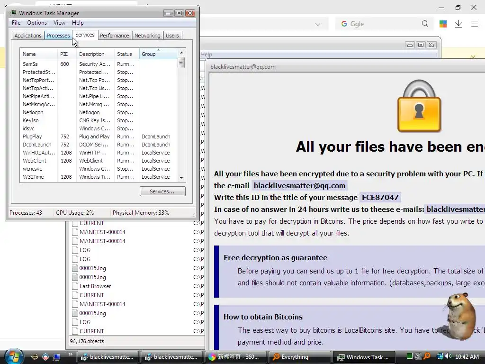Click the 96,176 objects status bar
Screen dimensions: 485x364
136,341
